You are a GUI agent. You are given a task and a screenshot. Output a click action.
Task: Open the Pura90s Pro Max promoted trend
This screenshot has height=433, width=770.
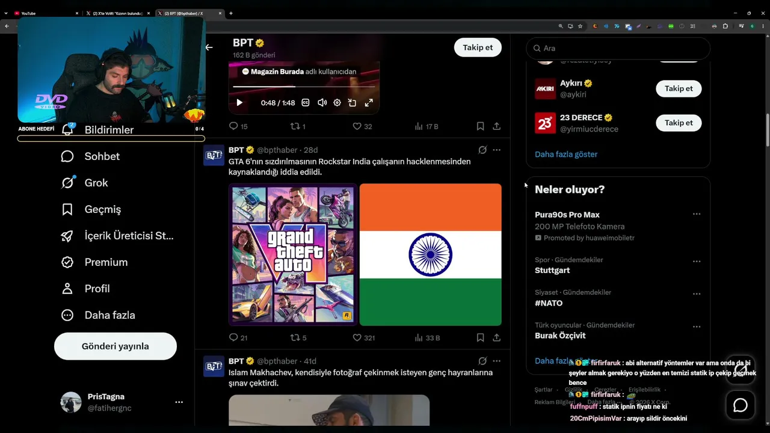point(567,215)
